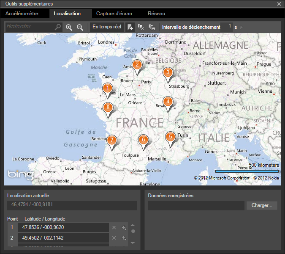
Task: Zoom in on the map
Action: click(x=69, y=28)
